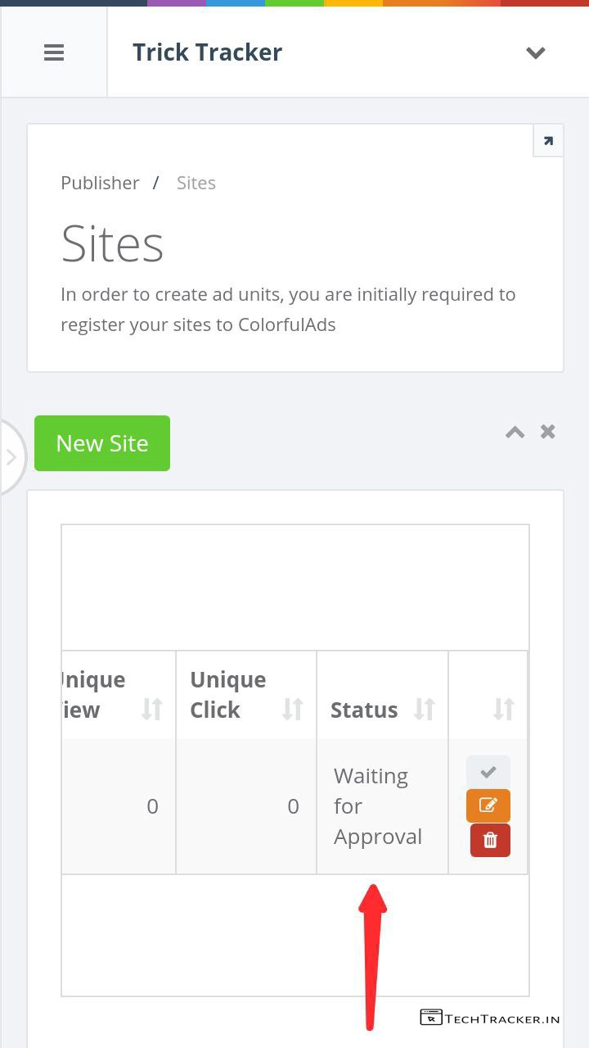Sort by the Unique Click column arrows
The image size is (589, 1048).
click(x=293, y=709)
